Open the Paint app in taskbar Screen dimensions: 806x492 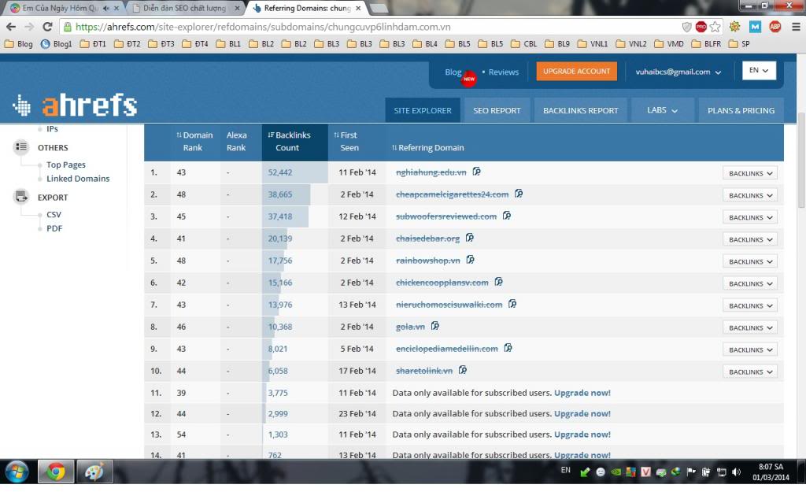(94, 472)
